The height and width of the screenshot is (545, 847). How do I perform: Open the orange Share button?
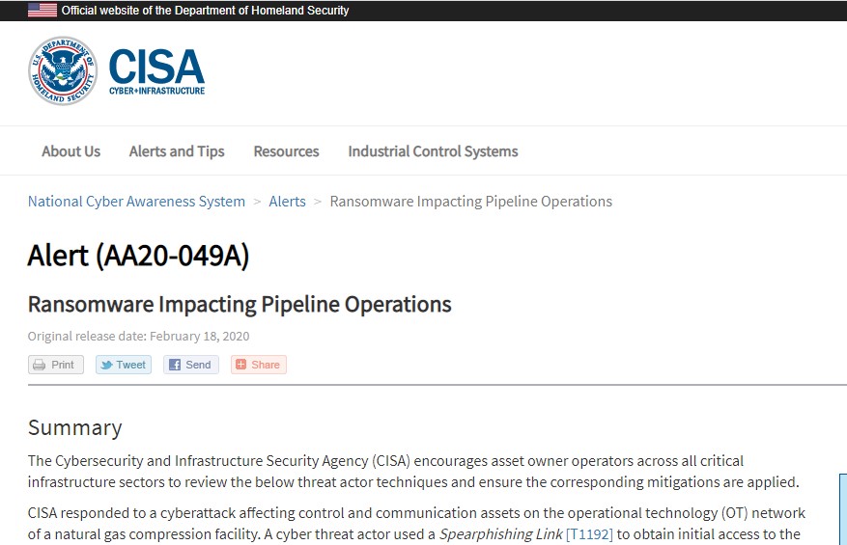(x=259, y=365)
